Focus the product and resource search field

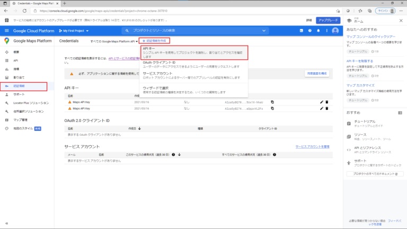click(x=194, y=31)
